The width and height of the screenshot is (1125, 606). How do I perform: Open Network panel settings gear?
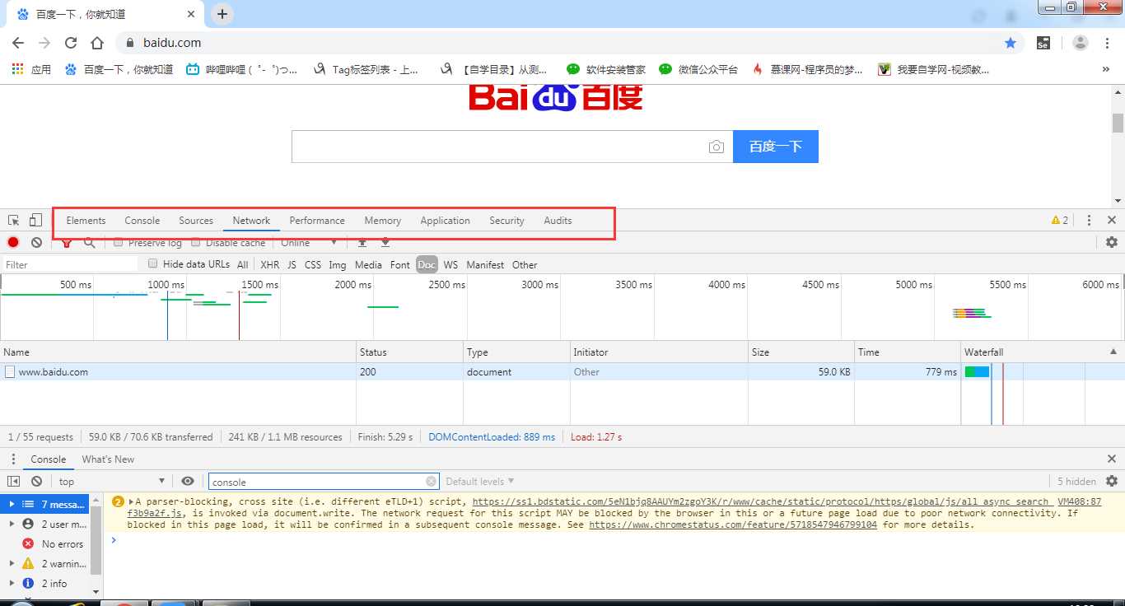coord(1112,242)
